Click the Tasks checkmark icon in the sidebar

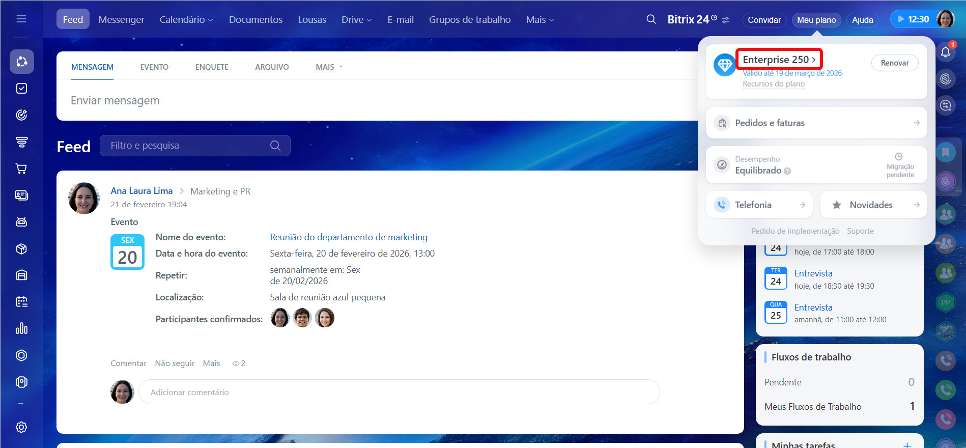pyautogui.click(x=21, y=89)
